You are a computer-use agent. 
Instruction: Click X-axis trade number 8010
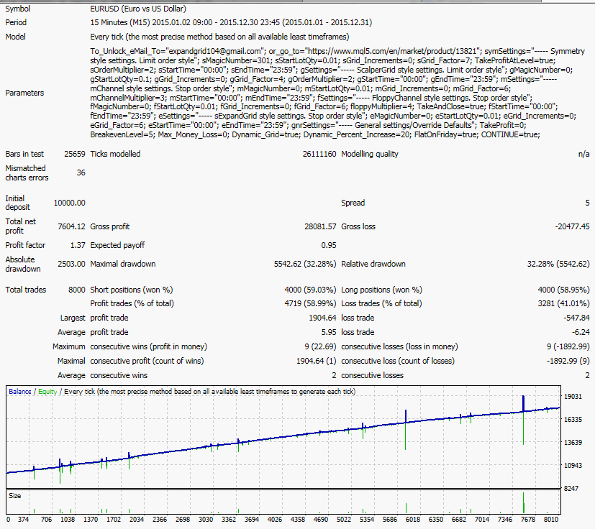(x=551, y=520)
